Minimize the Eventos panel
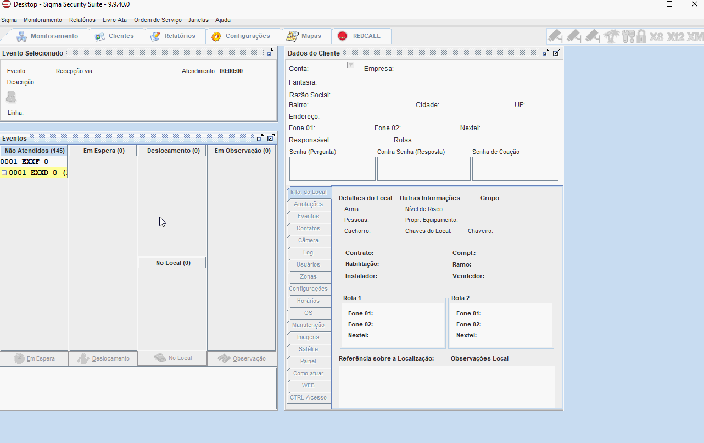Viewport: 704px width, 443px height. pos(261,138)
